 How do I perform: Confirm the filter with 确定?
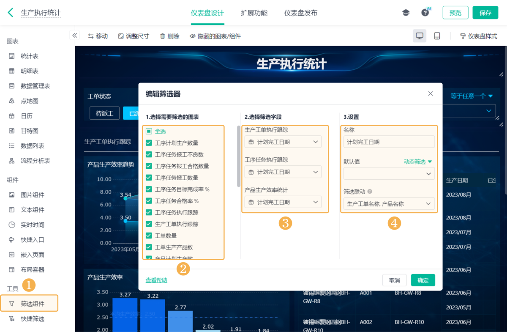tap(423, 280)
